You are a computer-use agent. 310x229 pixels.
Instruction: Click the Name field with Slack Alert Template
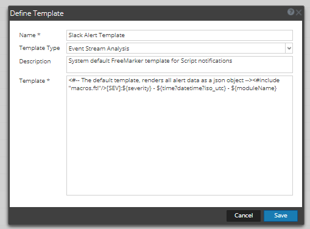point(180,35)
